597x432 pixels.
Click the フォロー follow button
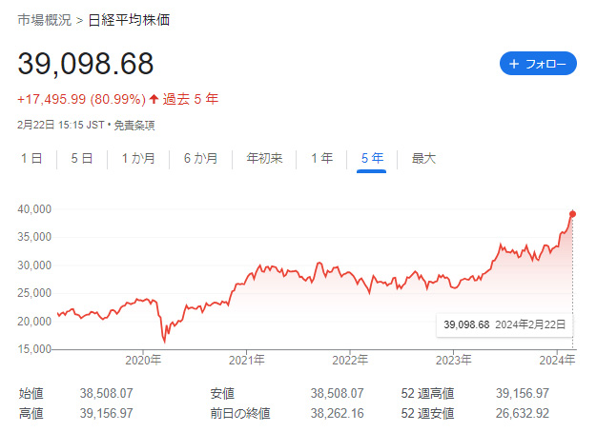538,64
